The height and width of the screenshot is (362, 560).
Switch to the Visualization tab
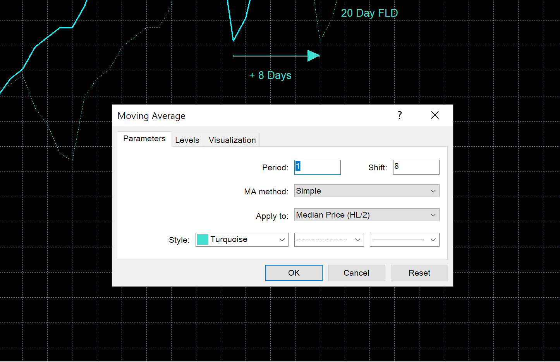click(x=232, y=140)
